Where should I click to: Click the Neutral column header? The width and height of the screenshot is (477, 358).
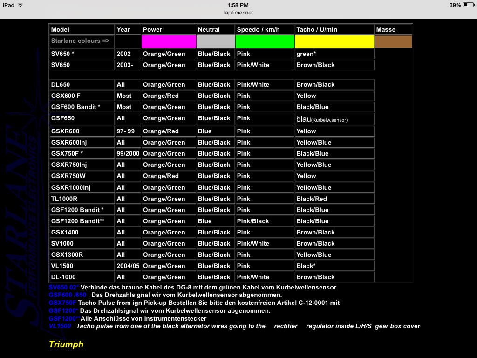(216, 29)
